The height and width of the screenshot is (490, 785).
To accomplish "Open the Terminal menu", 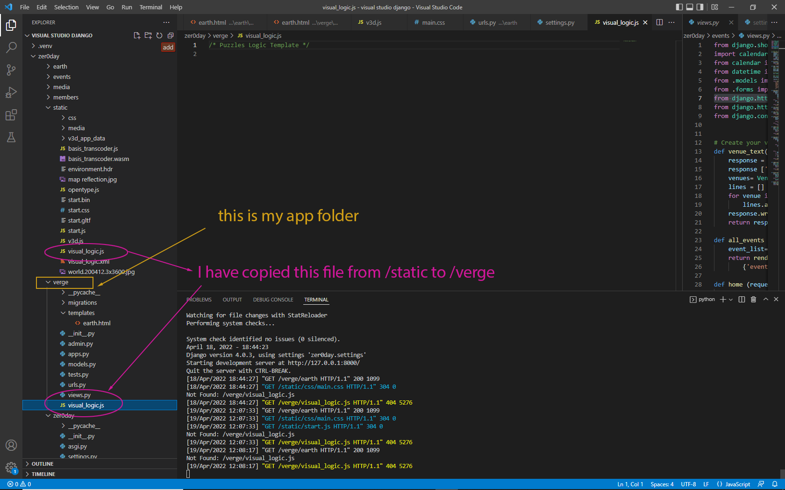I will pos(151,7).
